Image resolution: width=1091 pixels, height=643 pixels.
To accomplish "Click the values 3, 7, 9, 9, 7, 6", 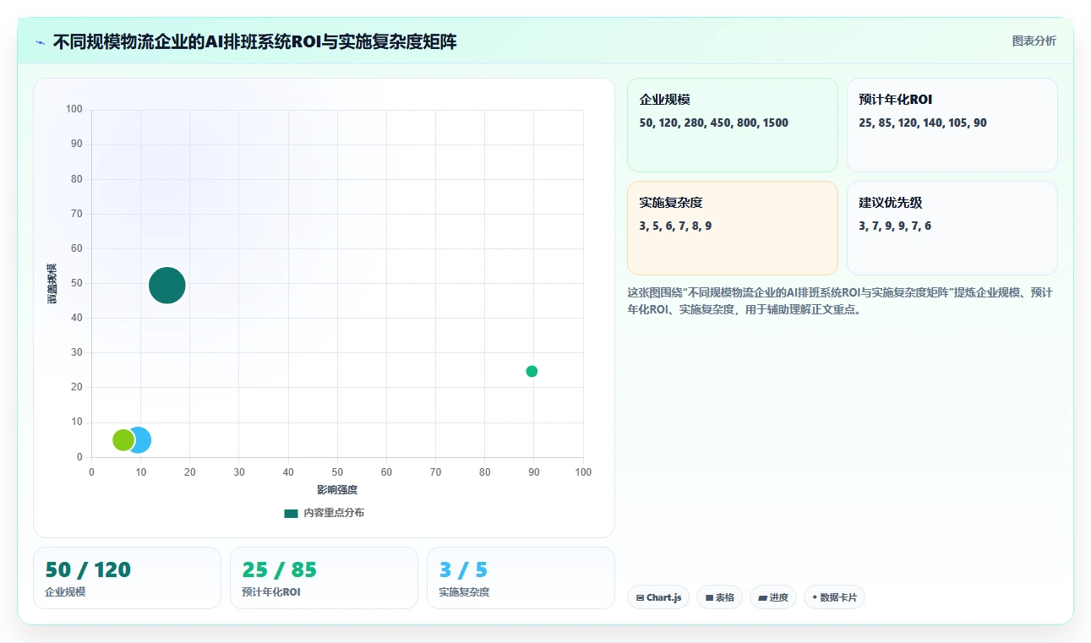I will [895, 226].
